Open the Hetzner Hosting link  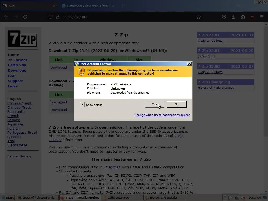coord(19,156)
